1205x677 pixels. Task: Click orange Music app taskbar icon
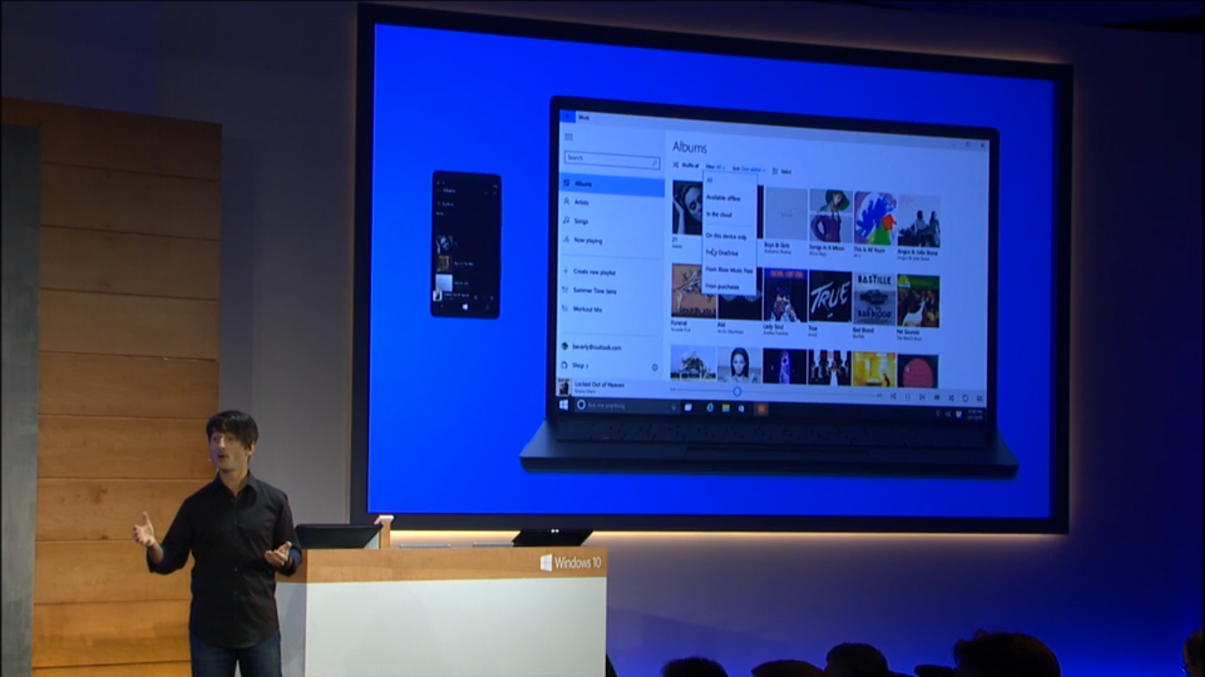coord(762,409)
